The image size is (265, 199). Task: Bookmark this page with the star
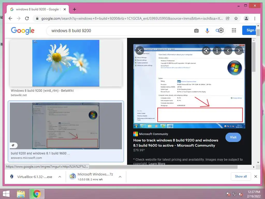(x=236, y=18)
